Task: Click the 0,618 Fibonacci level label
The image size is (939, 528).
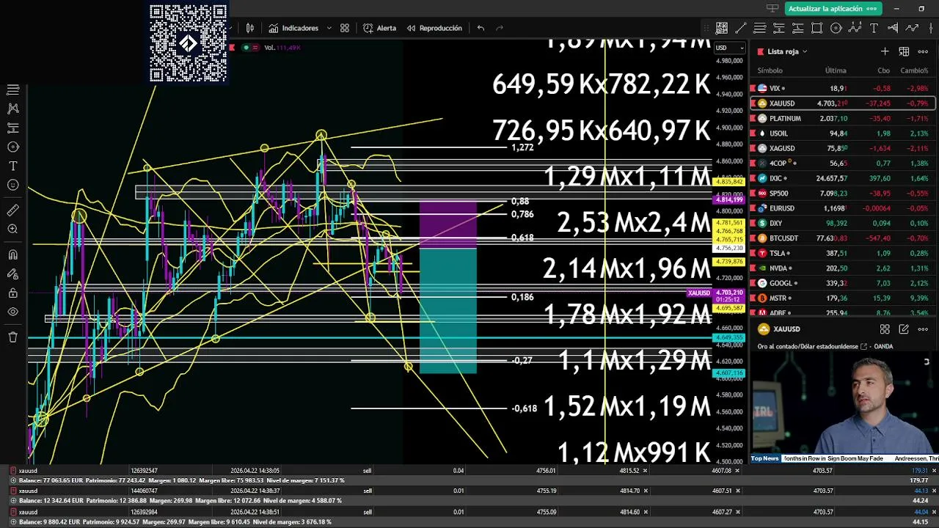Action: click(522, 238)
